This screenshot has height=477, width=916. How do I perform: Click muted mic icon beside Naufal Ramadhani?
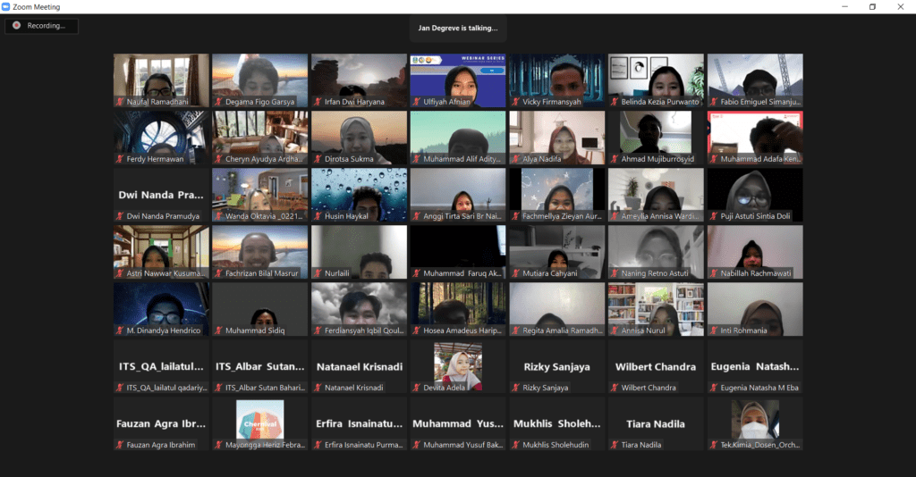pyautogui.click(x=120, y=102)
